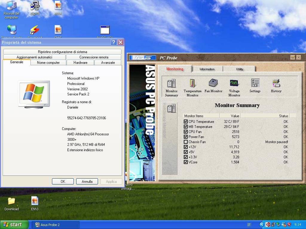Open Temperature Monitor in PC Probe
Image resolution: width=306 pixels, height=229 pixels.
tap(192, 88)
